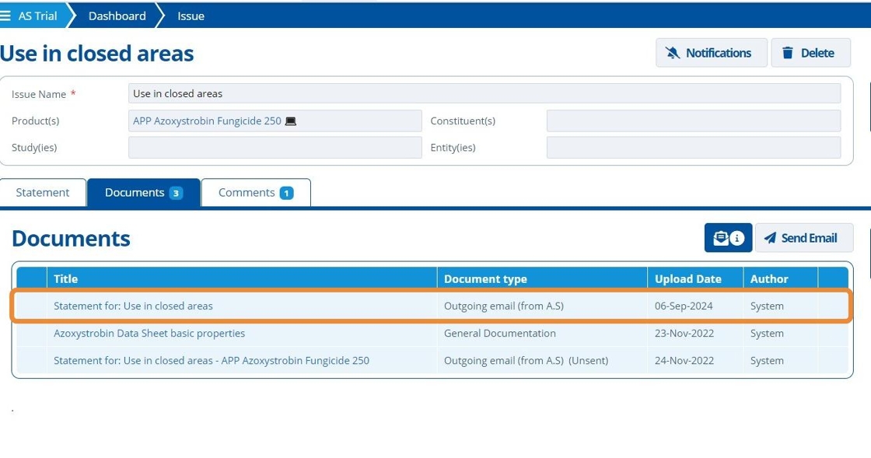Open the Comments tab
This screenshot has height=458, width=871.
coord(256,192)
